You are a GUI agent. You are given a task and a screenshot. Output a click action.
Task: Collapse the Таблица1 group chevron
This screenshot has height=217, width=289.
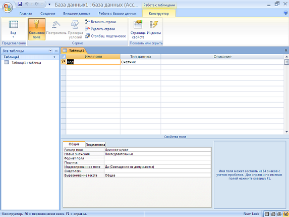(54, 57)
